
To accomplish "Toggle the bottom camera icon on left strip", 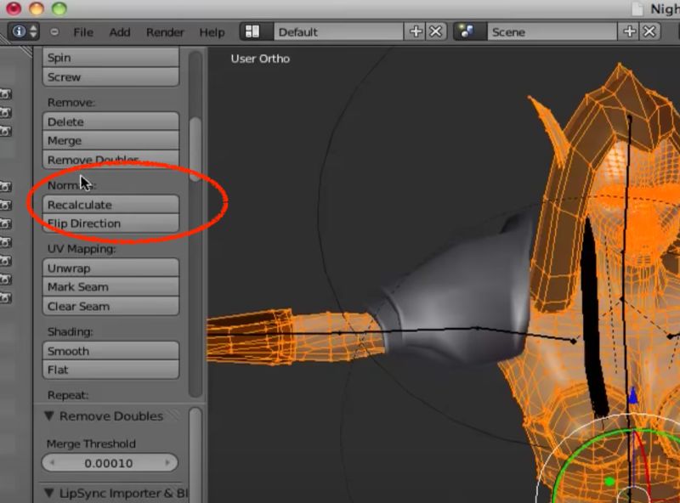I will click(x=7, y=297).
